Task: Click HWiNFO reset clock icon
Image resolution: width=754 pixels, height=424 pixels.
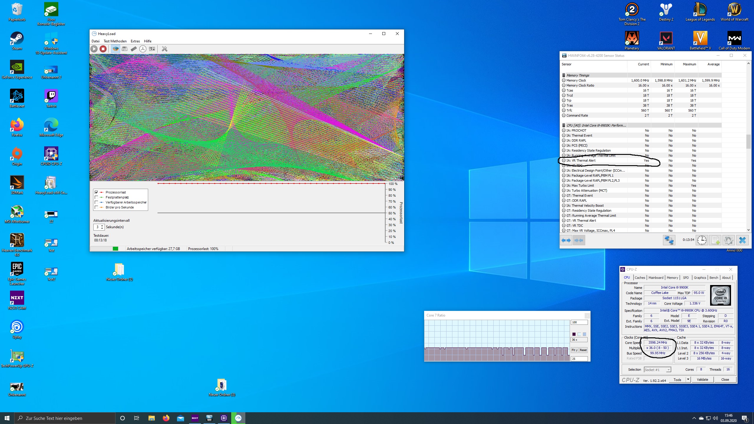Action: coord(702,240)
